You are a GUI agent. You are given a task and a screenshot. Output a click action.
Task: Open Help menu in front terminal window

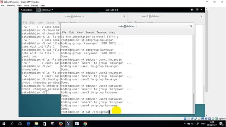pyautogui.click(x=112, y=32)
